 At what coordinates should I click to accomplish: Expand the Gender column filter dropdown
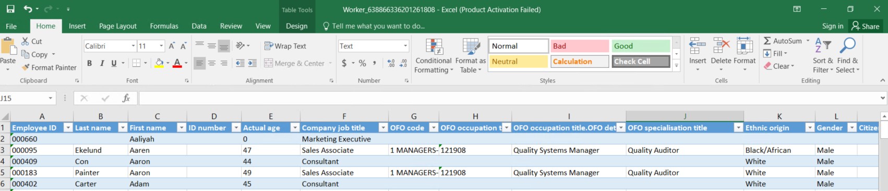point(851,127)
